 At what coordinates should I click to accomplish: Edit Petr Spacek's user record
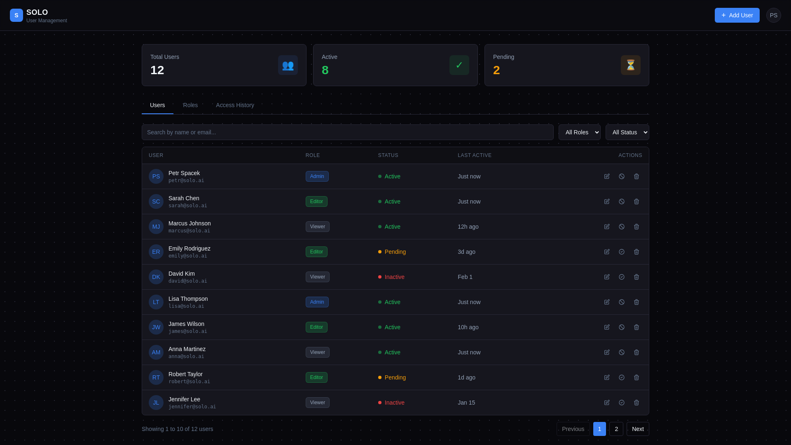coord(607,176)
